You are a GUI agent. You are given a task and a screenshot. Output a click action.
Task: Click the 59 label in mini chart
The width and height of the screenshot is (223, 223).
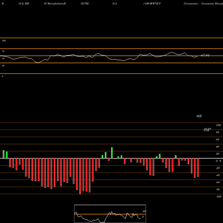(x=144, y=211)
